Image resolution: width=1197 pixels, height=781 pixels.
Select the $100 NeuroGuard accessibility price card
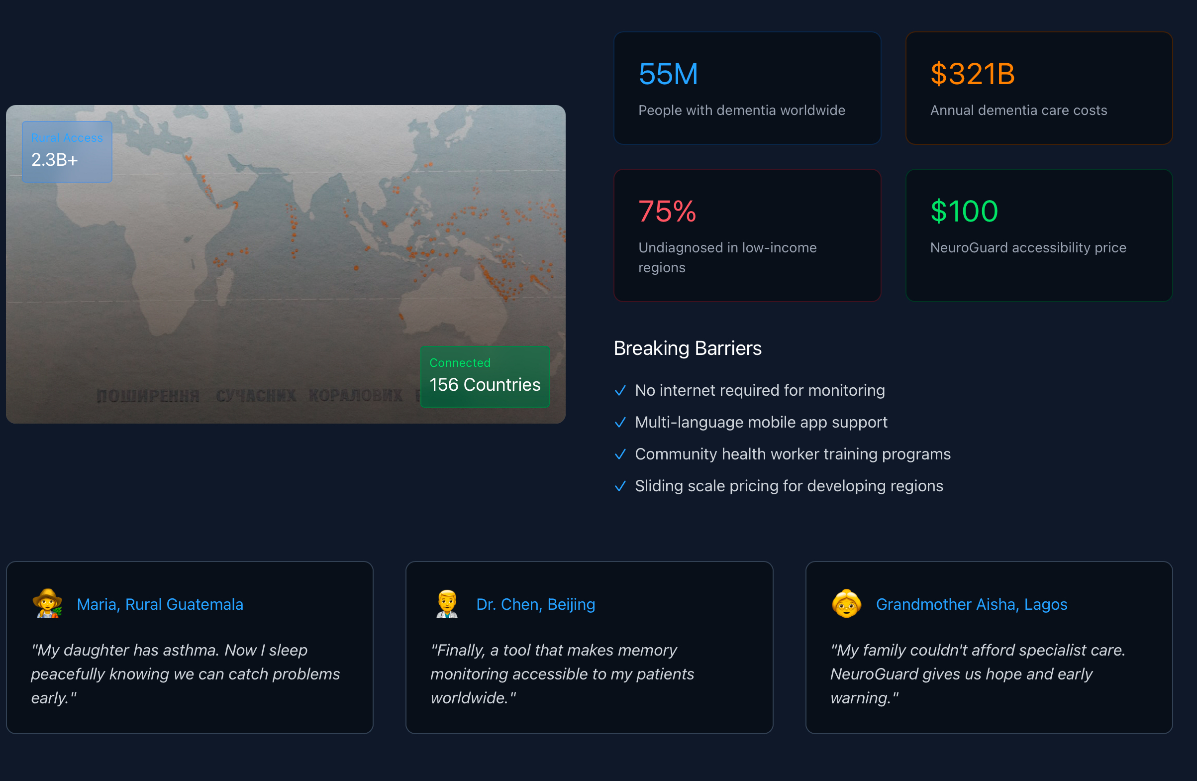point(1039,235)
